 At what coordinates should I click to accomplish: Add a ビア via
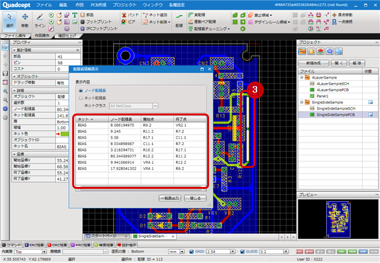click(x=129, y=22)
